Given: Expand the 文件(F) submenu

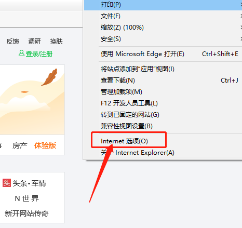Looking at the screenshot, I should [x=163, y=16].
